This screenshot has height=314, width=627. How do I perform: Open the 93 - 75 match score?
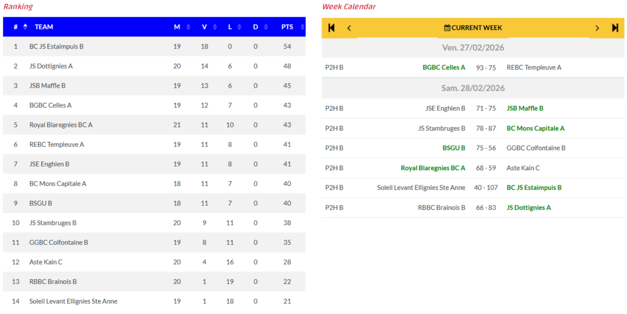pyautogui.click(x=486, y=67)
